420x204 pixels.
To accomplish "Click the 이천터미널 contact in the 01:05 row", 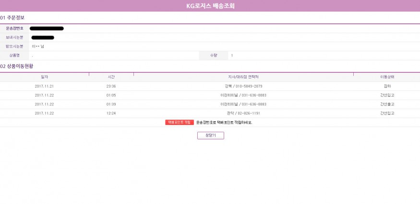I will click(x=243, y=95).
